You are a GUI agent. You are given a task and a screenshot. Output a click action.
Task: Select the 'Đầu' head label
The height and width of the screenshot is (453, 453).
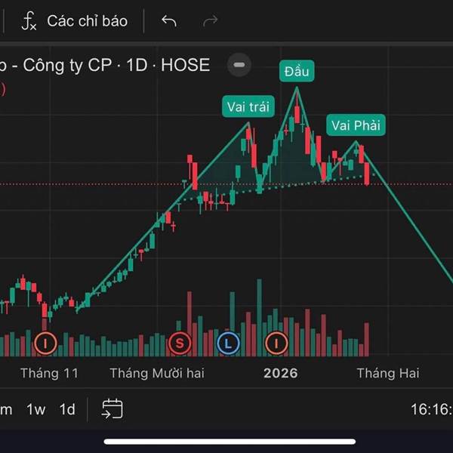[x=297, y=71]
